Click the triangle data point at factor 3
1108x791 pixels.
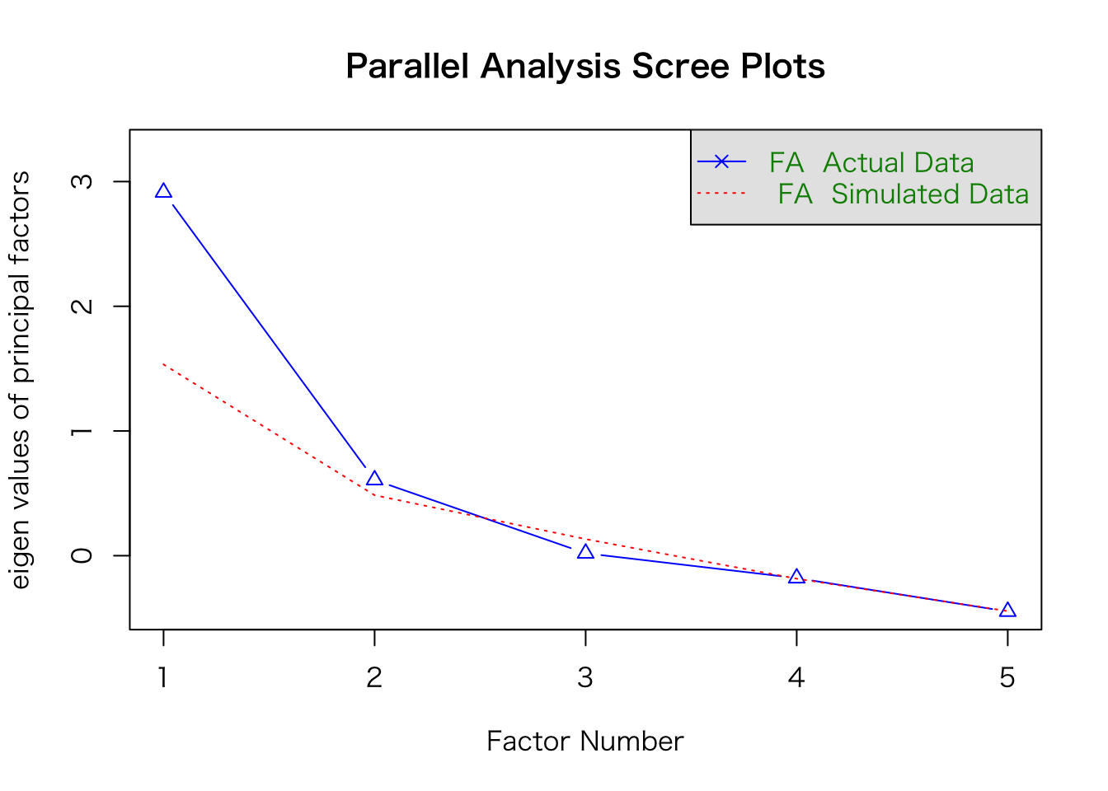tap(585, 552)
